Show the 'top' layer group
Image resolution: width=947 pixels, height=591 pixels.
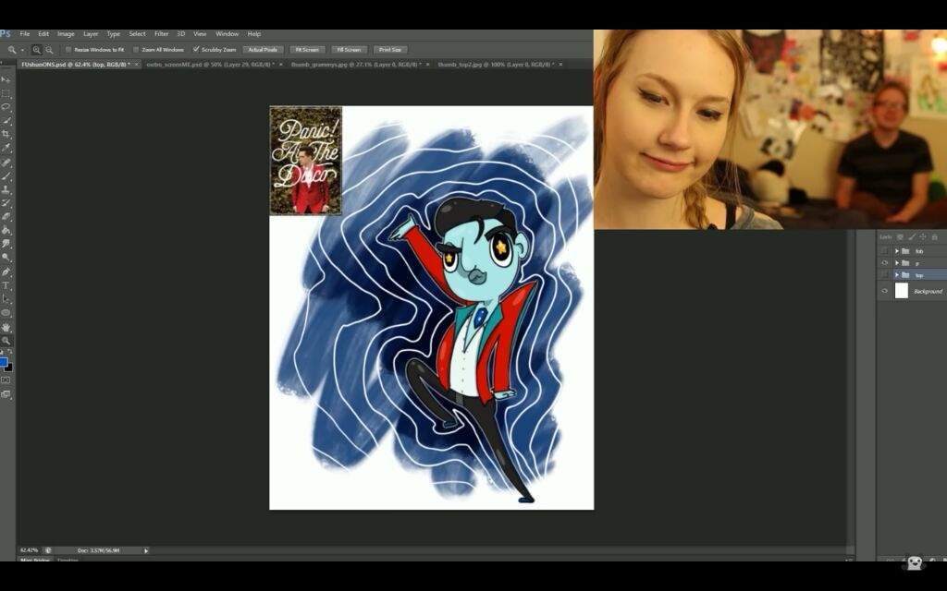[885, 275]
